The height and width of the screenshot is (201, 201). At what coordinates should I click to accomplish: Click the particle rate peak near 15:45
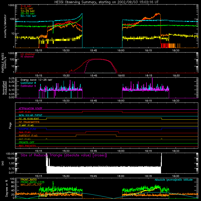point(97,59)
